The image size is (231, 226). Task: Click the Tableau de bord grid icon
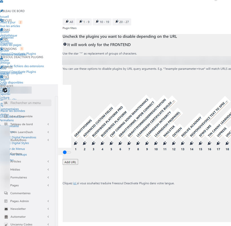point(6,124)
